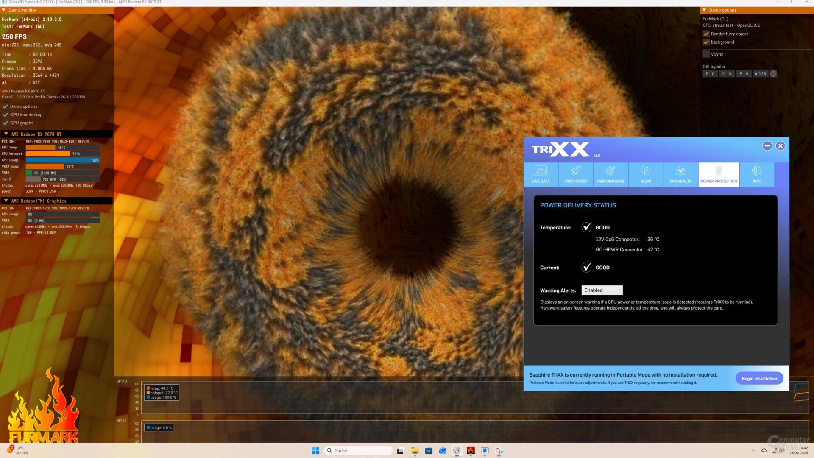Open the Fan Health icon
814x458 pixels.
(680, 171)
